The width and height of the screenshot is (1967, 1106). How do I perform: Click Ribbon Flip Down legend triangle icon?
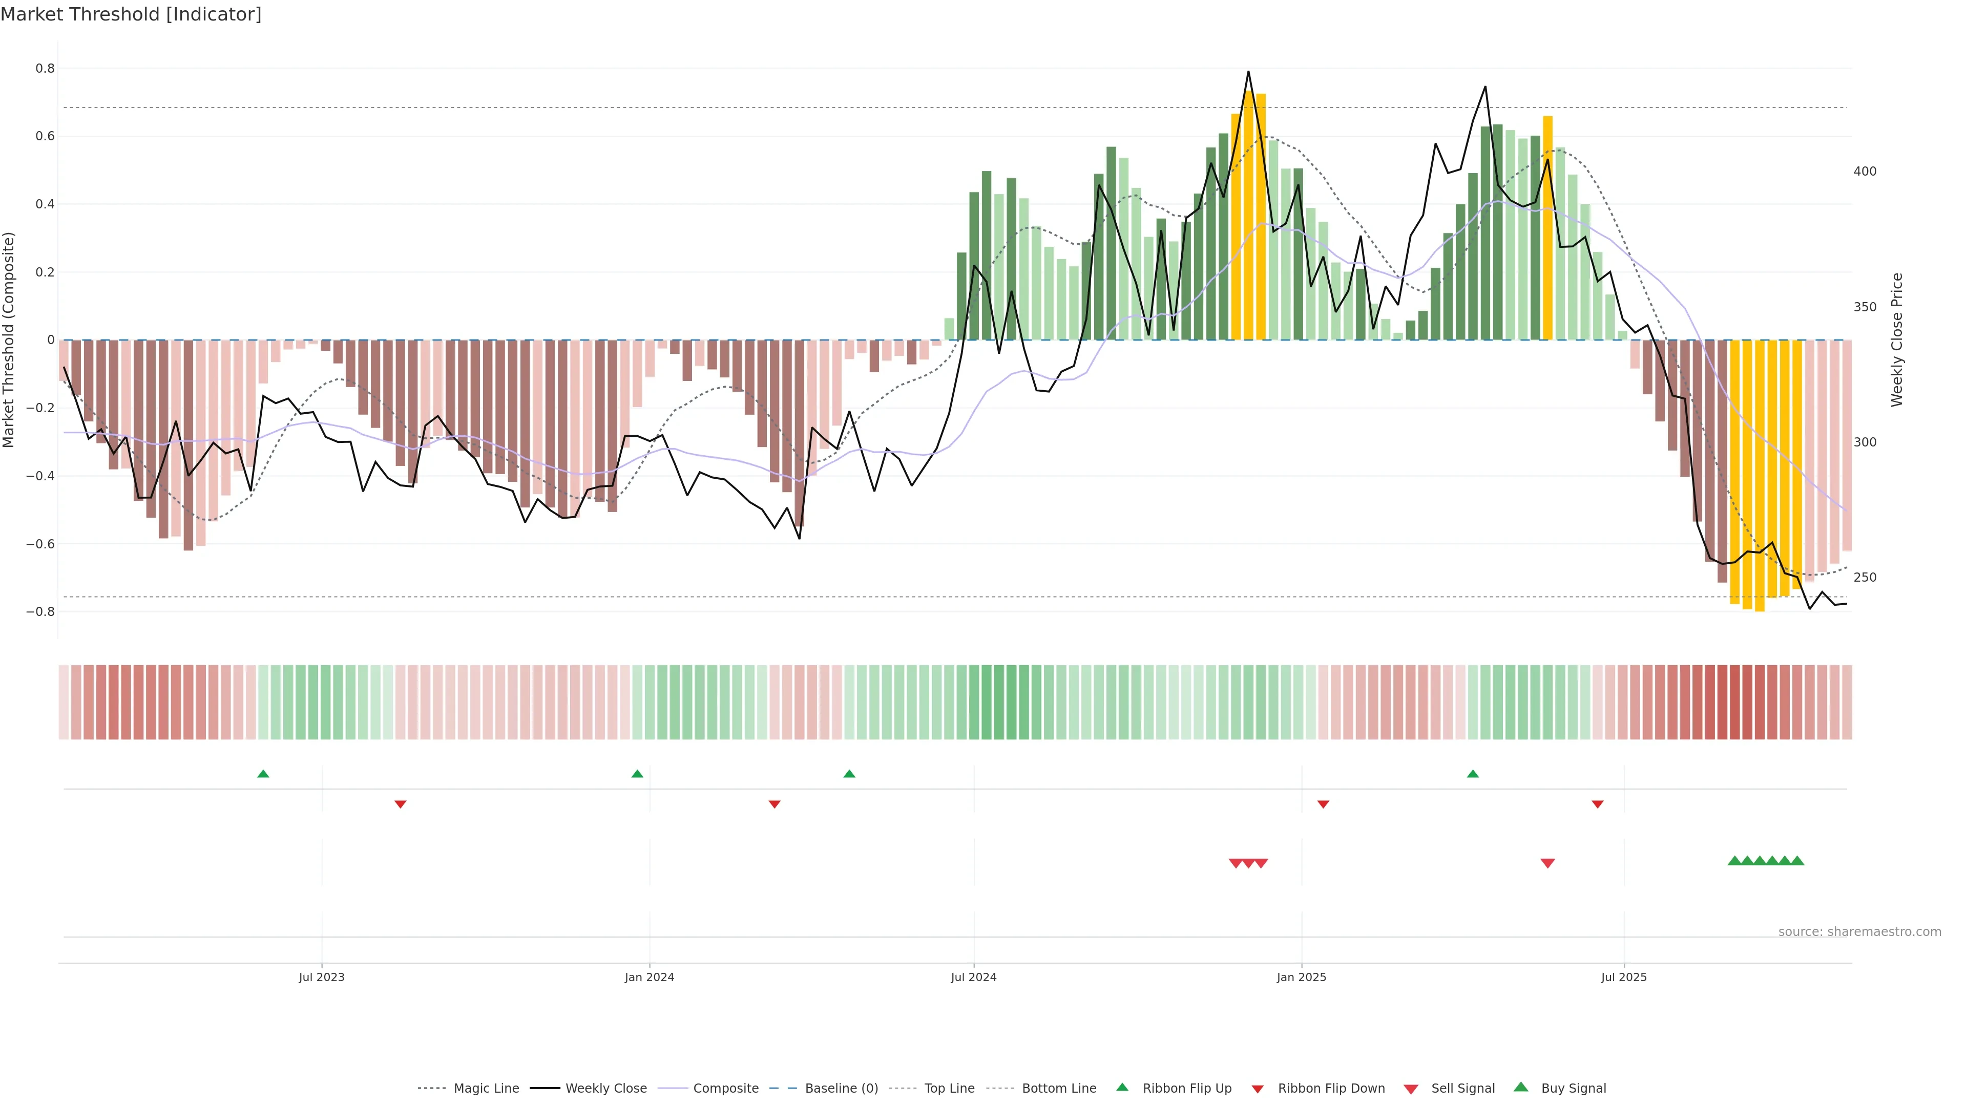[x=1258, y=1089]
